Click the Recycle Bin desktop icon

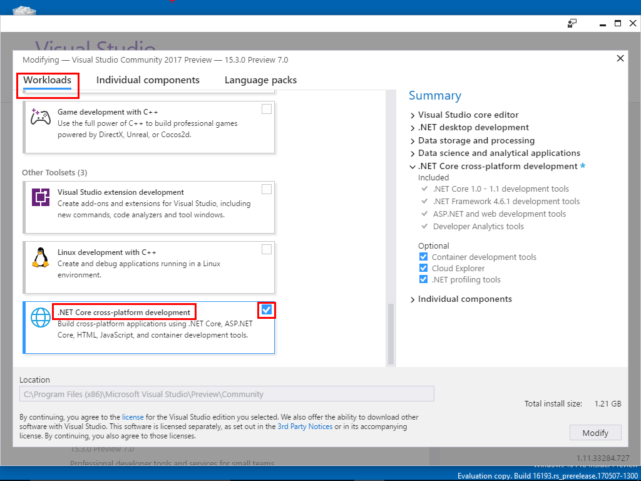24,9
